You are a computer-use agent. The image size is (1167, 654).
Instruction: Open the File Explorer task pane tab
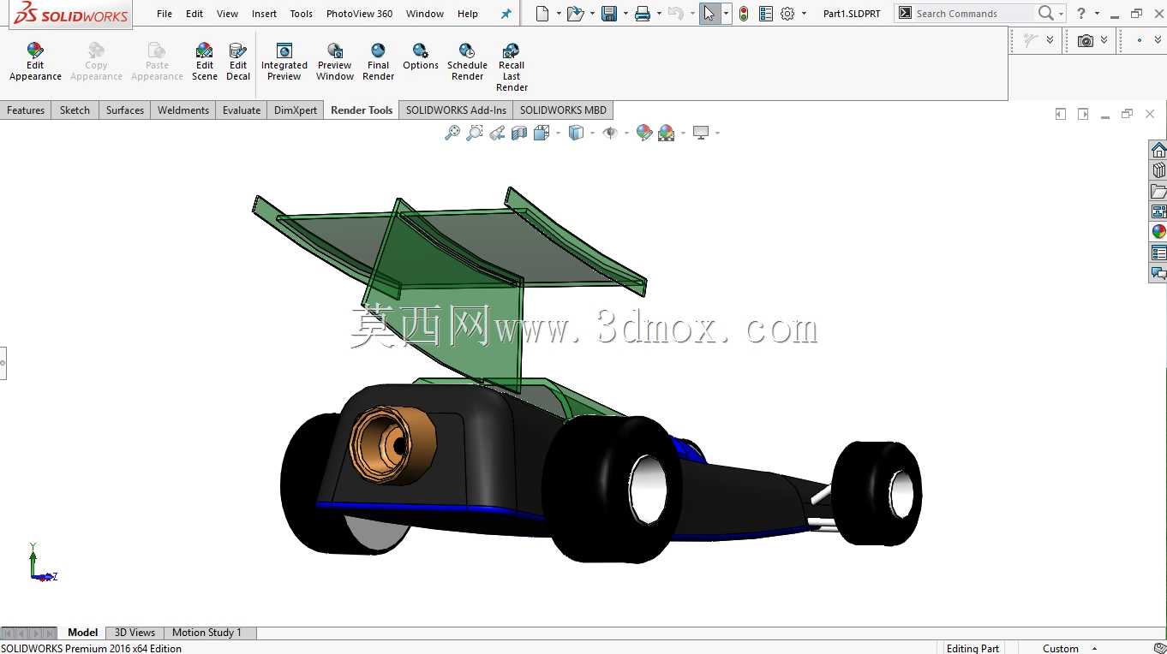pyautogui.click(x=1158, y=191)
